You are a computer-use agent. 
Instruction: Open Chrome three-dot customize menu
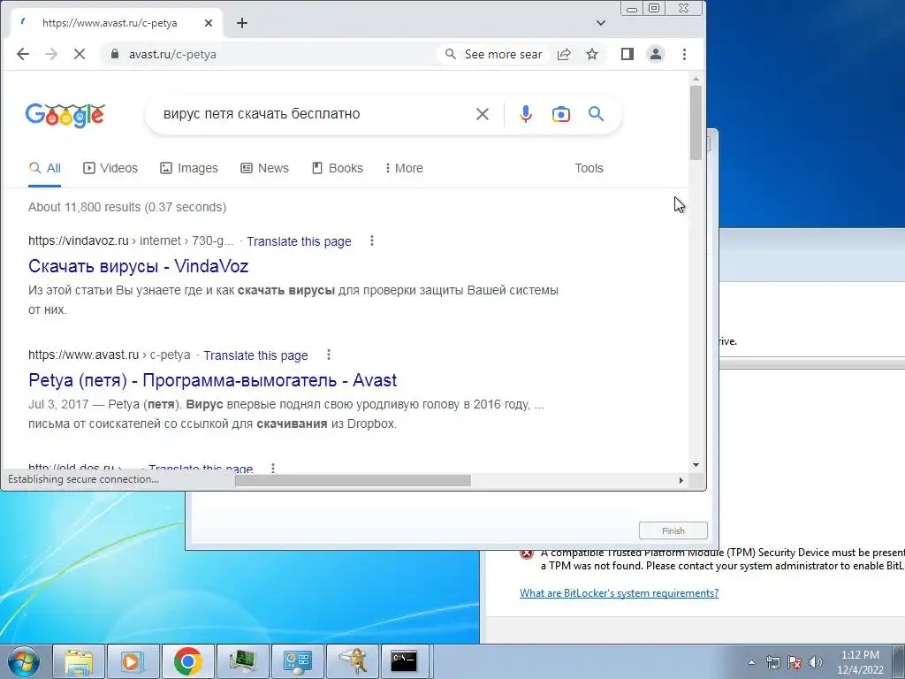[x=685, y=54]
